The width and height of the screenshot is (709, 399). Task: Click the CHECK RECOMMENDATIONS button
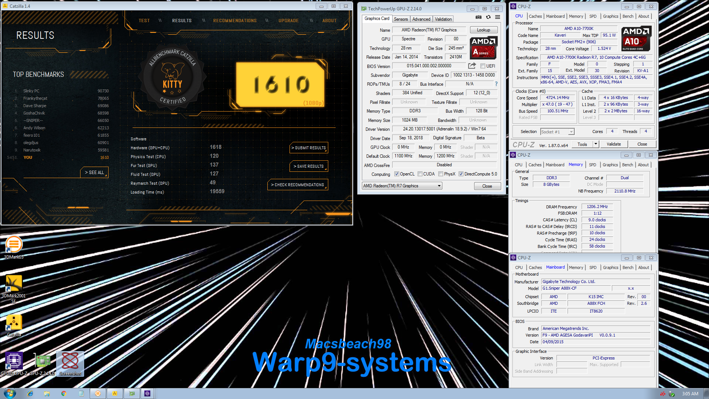pyautogui.click(x=298, y=185)
